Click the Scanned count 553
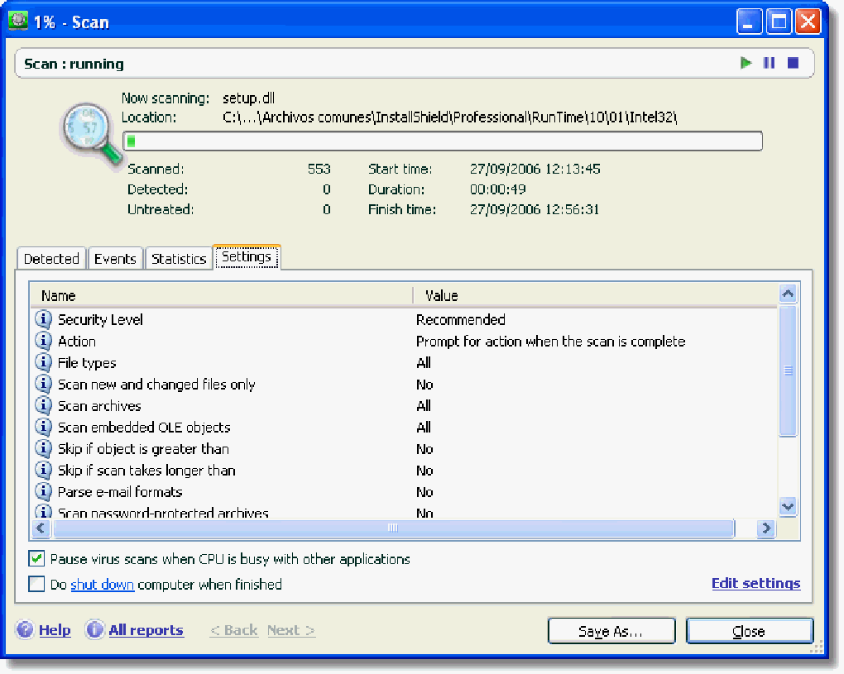844x674 pixels. pyautogui.click(x=319, y=169)
